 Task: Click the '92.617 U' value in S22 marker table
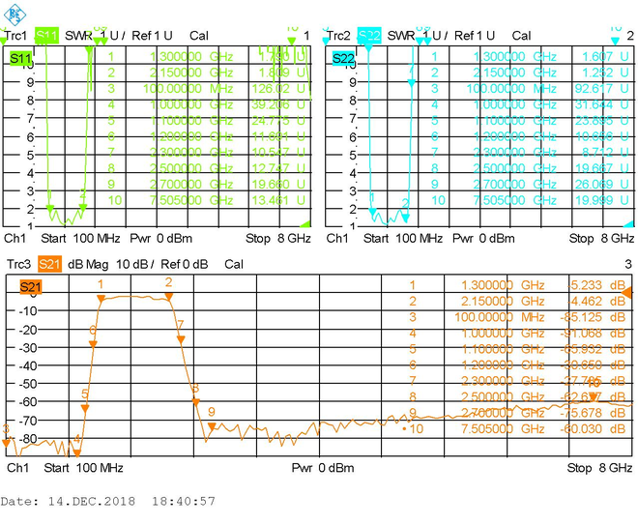[601, 89]
